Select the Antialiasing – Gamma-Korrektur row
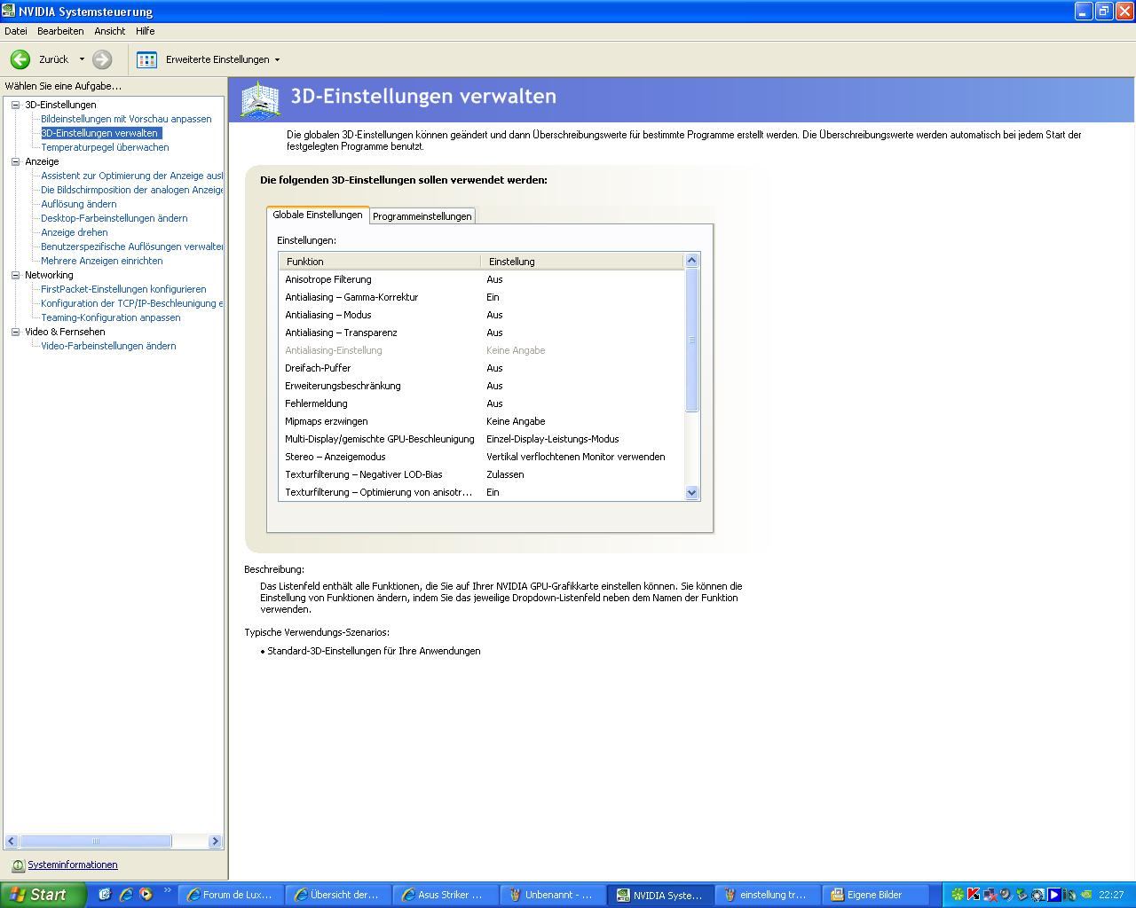This screenshot has height=908, width=1136. tap(482, 297)
